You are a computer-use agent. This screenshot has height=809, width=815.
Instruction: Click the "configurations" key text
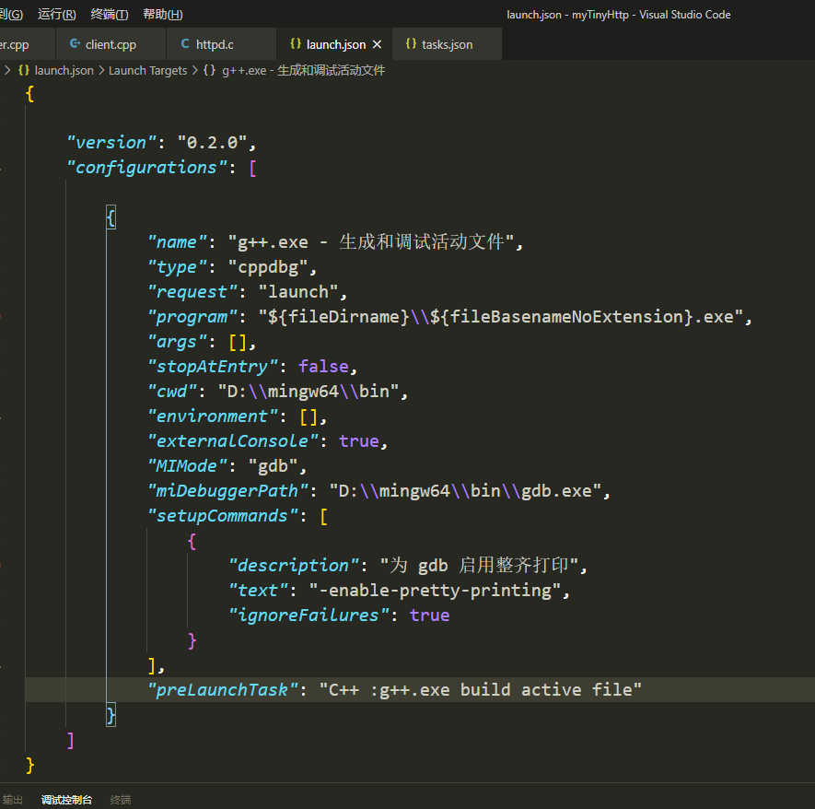tap(147, 168)
